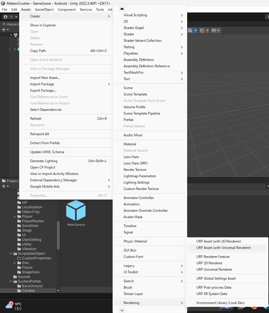Viewport: 269px width, 313px height.
Task: Select Environment Library (Look Dev)
Action: pos(227,303)
